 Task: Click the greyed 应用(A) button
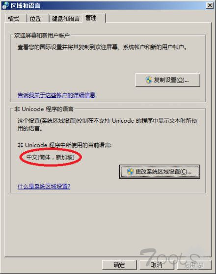(194, 265)
